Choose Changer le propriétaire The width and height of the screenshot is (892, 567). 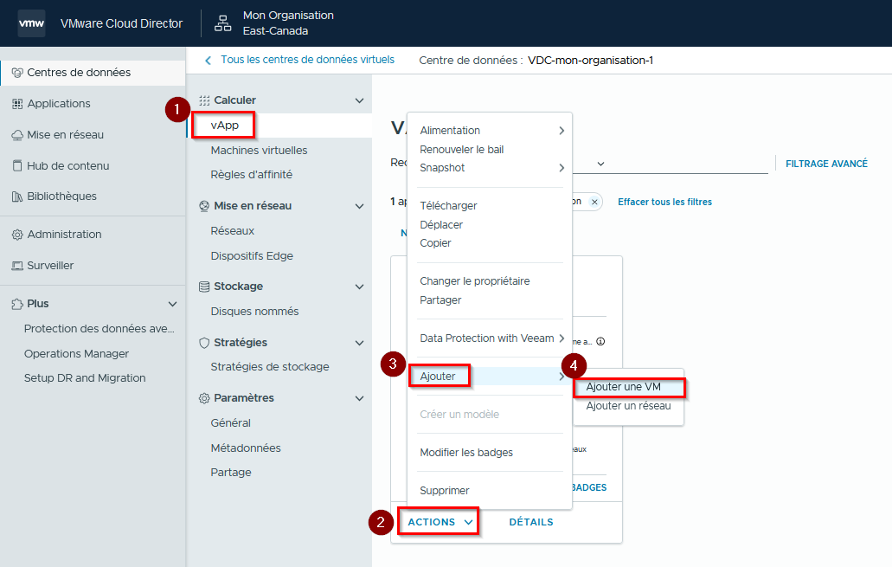pos(474,281)
